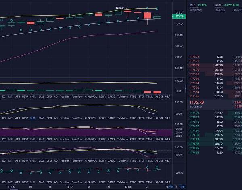Enable 自动 auto scale option
Viewport: 242px width, 190px height.
point(182,187)
